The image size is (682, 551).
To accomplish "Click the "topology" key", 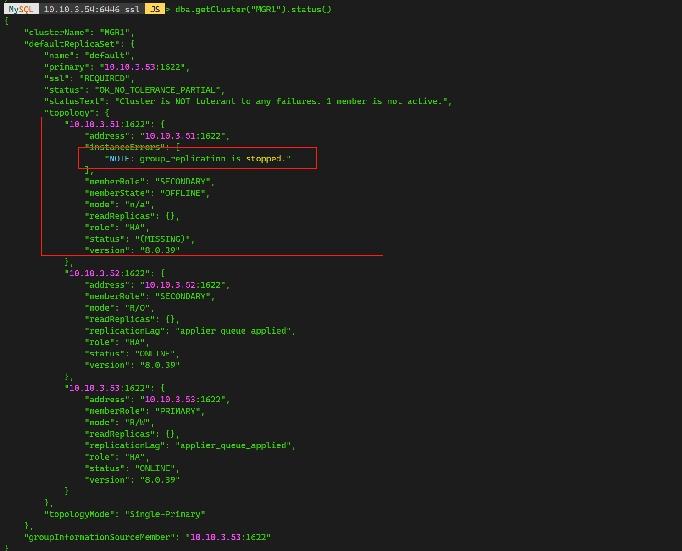I will [x=69, y=113].
